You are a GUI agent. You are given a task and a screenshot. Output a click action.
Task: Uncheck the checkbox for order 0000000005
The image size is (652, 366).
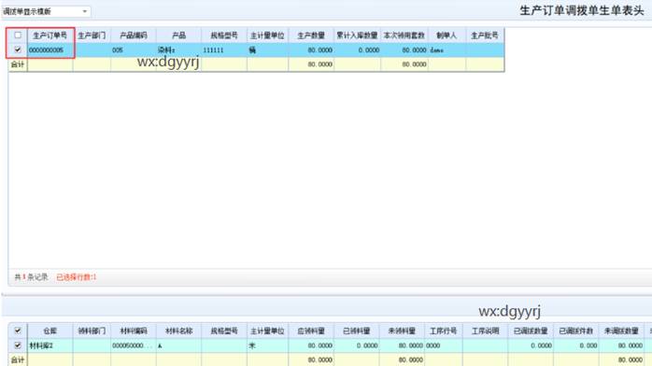click(x=18, y=49)
